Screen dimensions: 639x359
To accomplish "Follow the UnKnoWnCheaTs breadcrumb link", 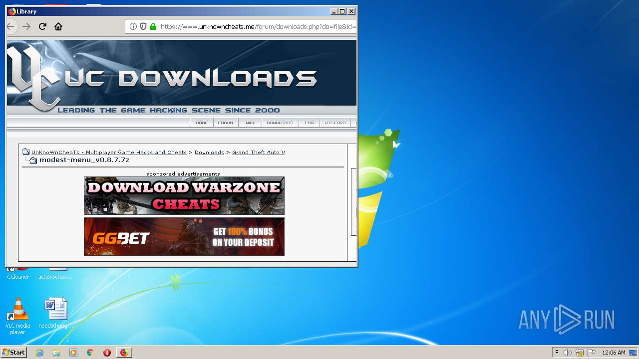I will tap(109, 152).
